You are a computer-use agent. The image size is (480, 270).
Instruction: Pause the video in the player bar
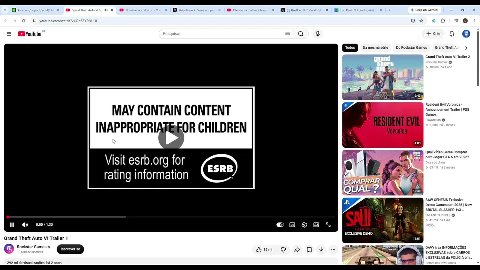(x=12, y=225)
